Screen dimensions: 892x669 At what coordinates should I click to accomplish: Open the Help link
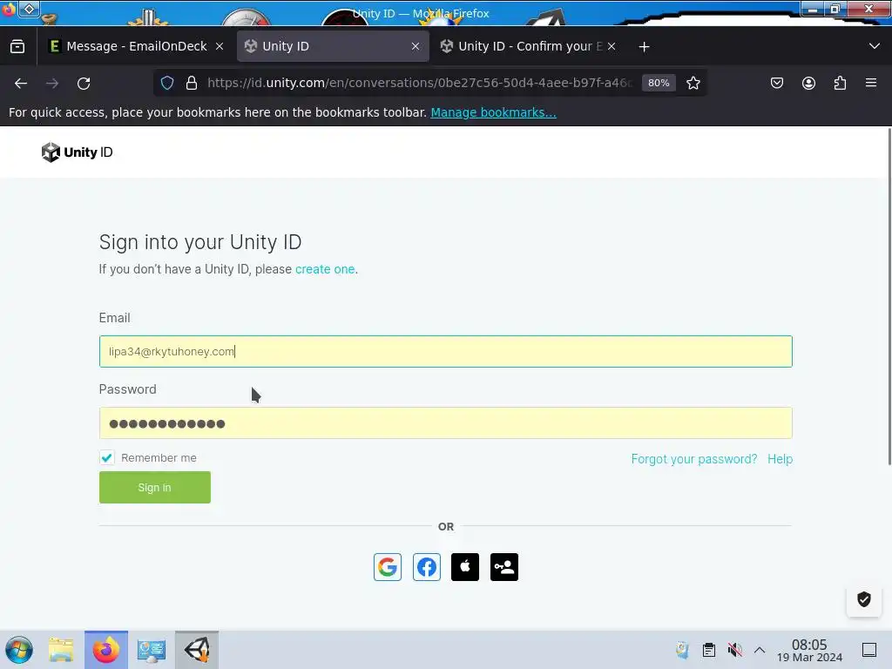[x=780, y=458]
